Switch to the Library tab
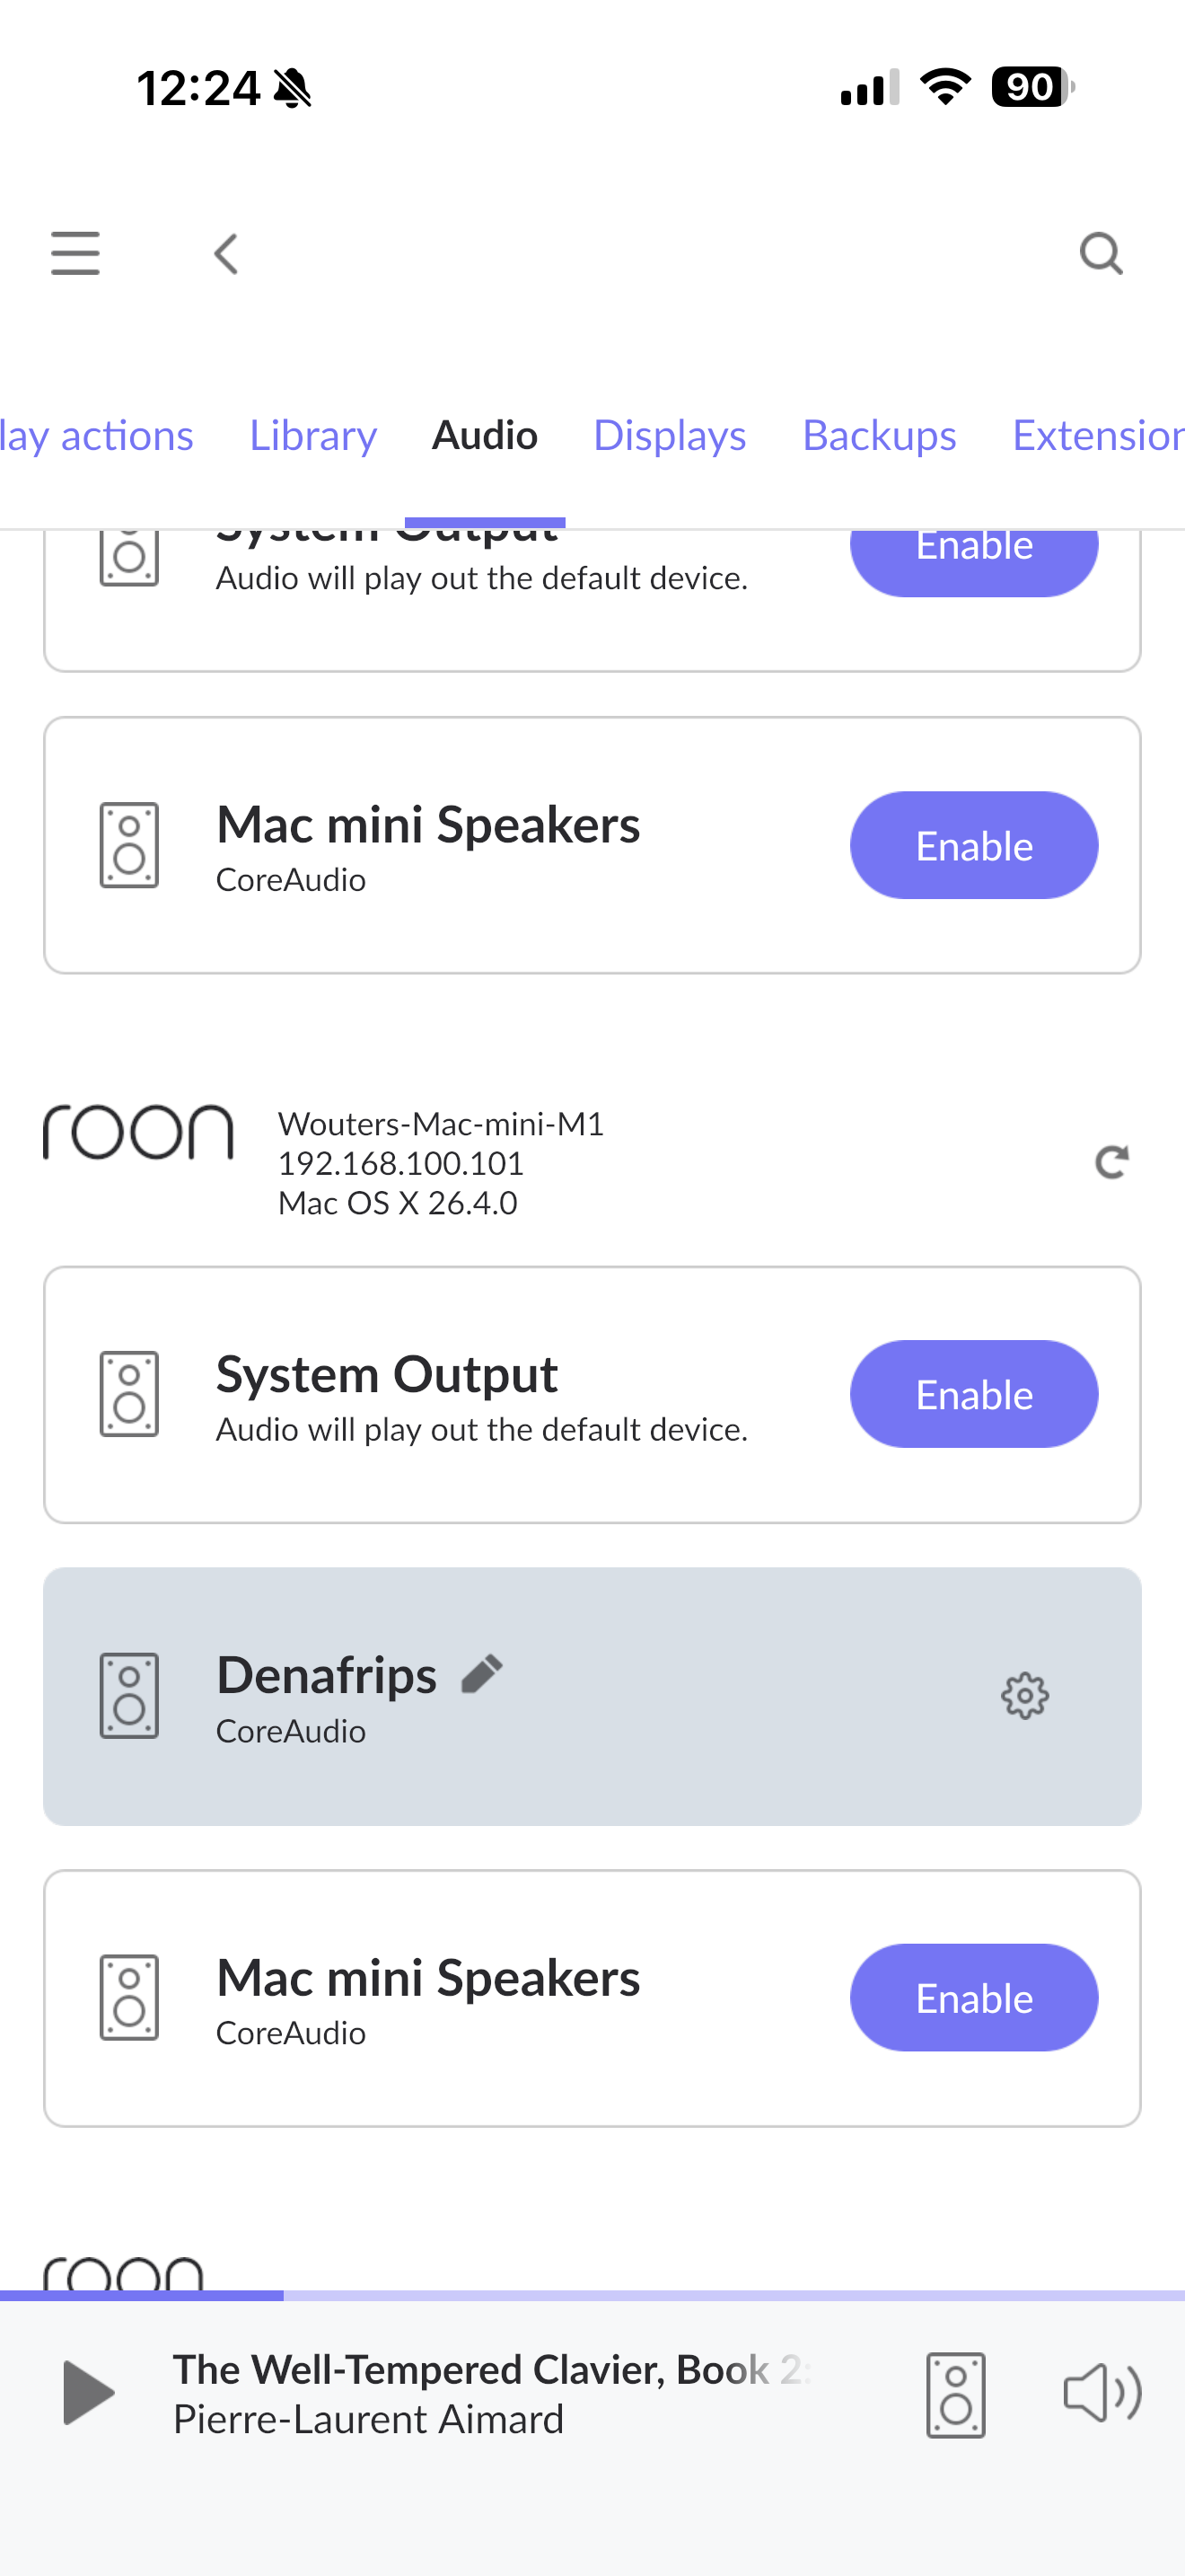 click(312, 436)
